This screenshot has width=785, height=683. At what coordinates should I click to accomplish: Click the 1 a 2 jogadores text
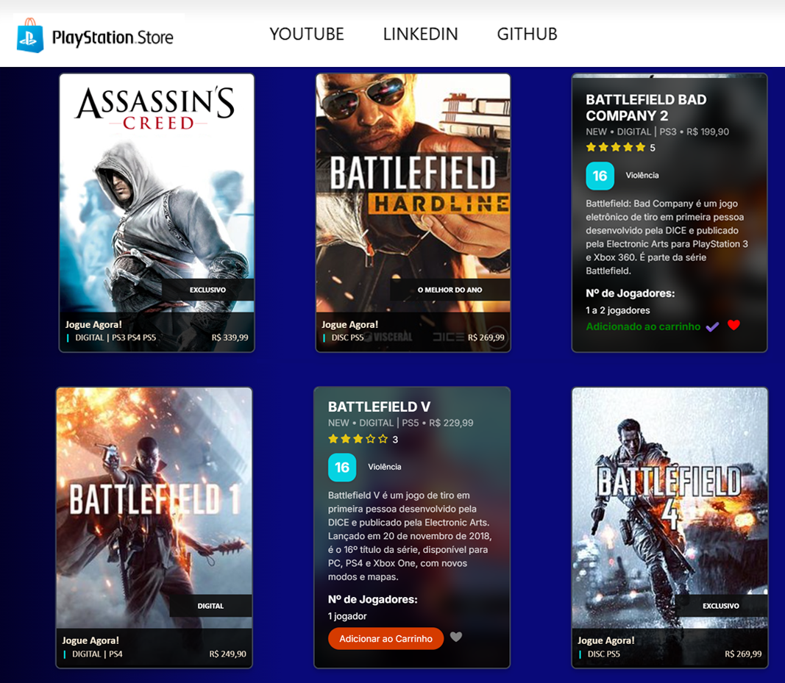tap(618, 310)
